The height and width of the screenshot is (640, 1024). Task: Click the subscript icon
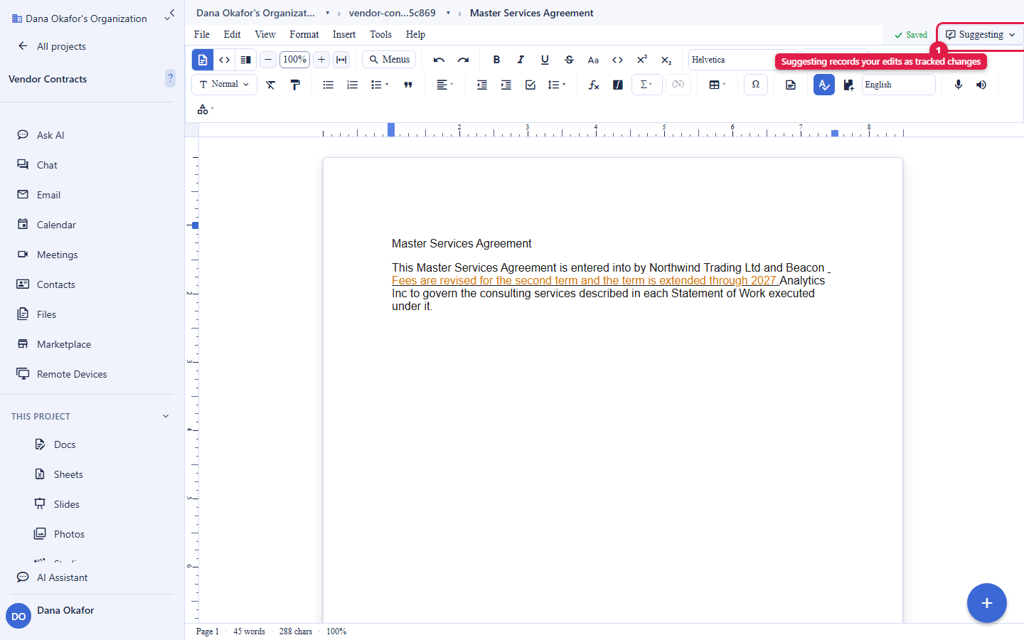[x=666, y=60]
